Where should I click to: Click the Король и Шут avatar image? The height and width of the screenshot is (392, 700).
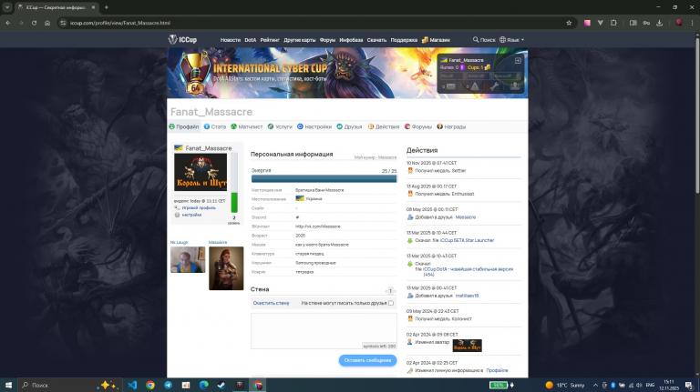(201, 172)
